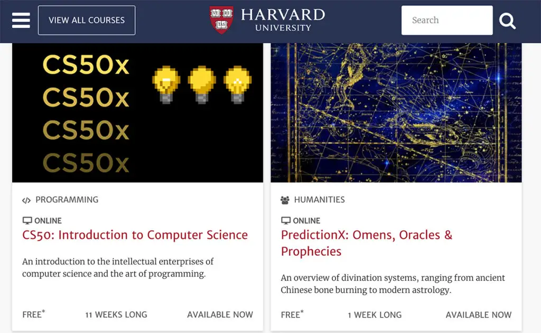
Task: Select the Programming category label
Action: (67, 200)
